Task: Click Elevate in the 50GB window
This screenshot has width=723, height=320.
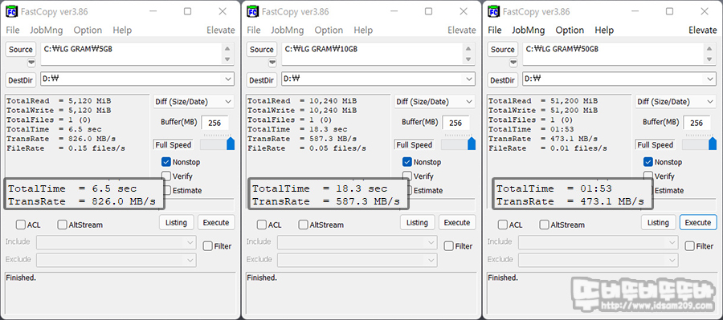Action: pos(703,30)
